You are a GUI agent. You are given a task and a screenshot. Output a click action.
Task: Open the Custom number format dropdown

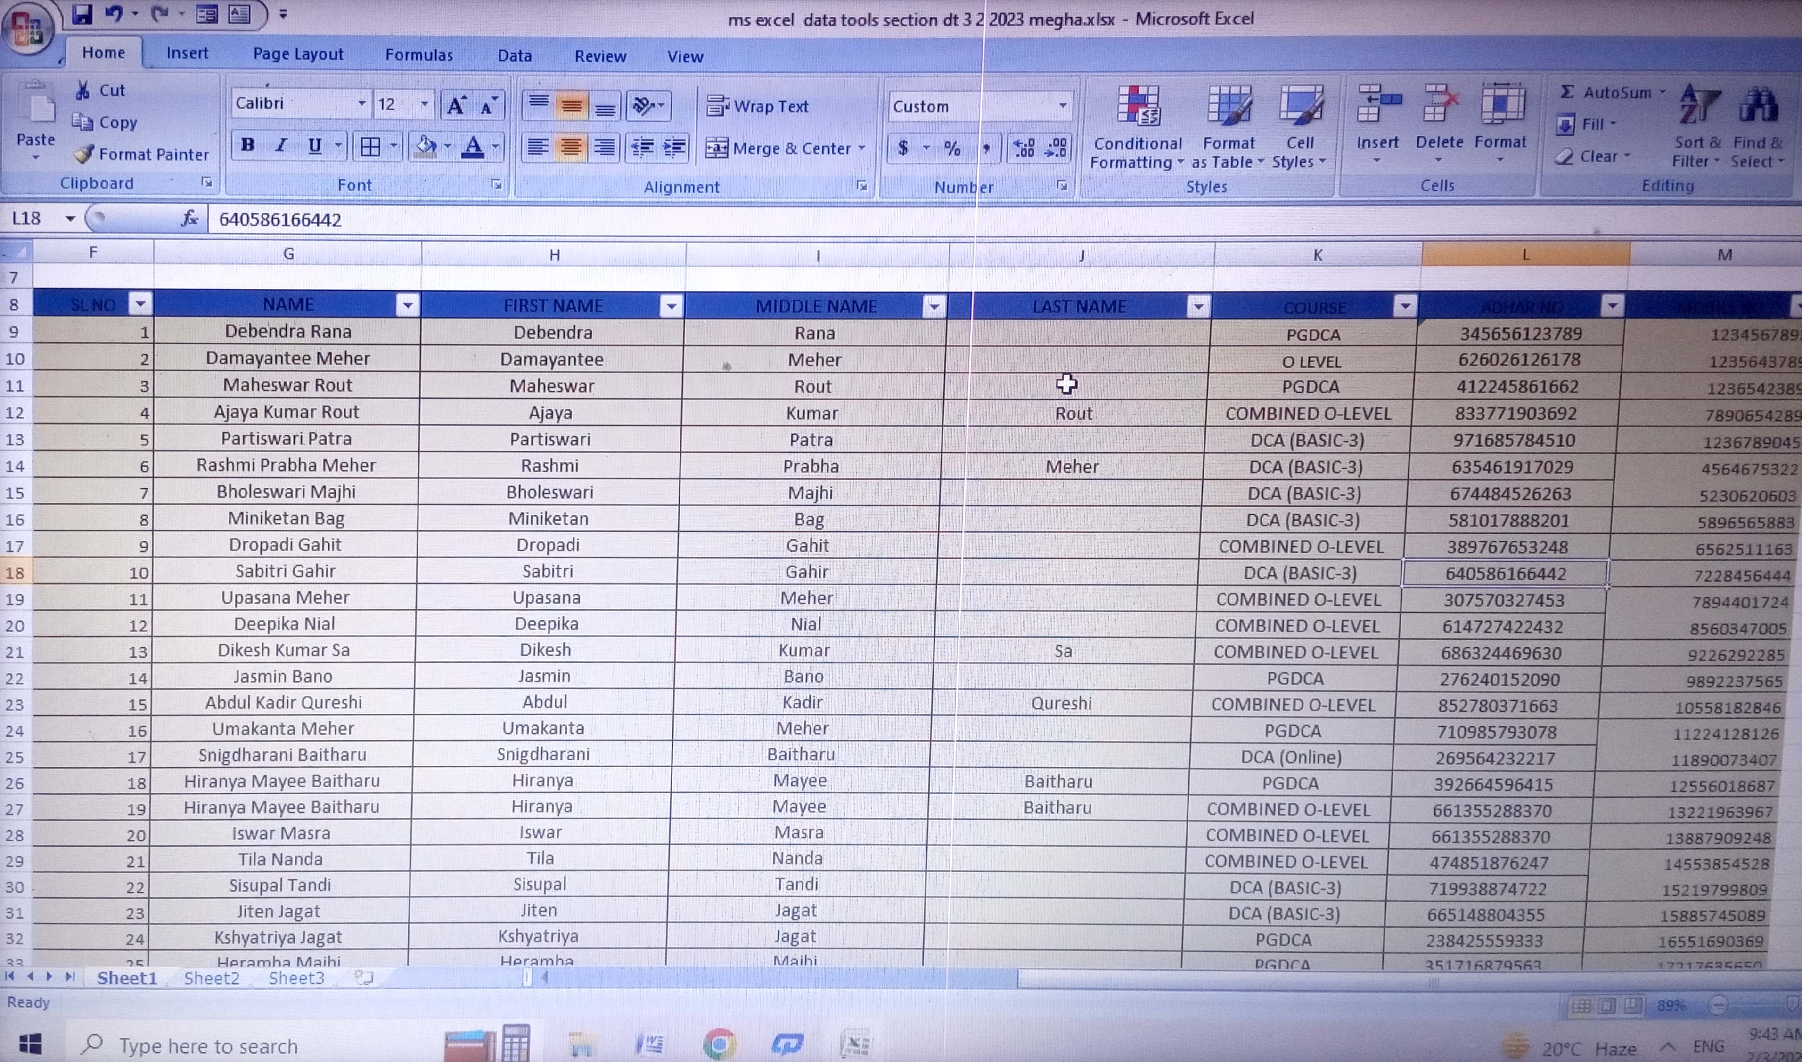(x=1062, y=106)
